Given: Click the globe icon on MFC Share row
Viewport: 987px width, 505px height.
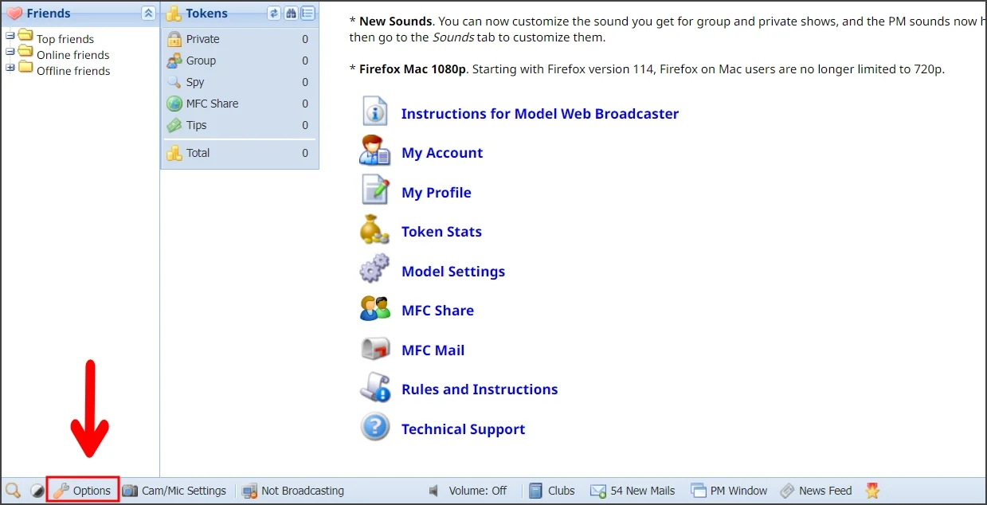Looking at the screenshot, I should [x=174, y=104].
